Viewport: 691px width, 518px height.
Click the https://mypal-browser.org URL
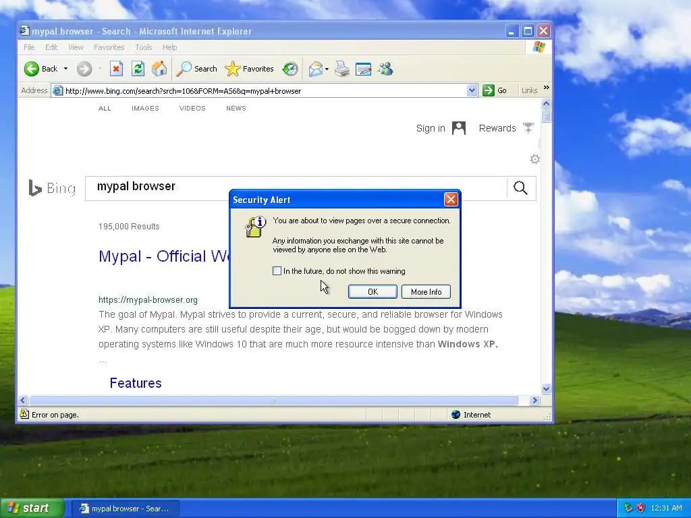pos(148,300)
